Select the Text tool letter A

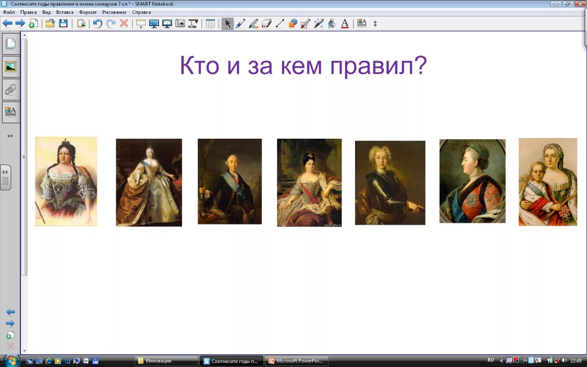pyautogui.click(x=345, y=23)
